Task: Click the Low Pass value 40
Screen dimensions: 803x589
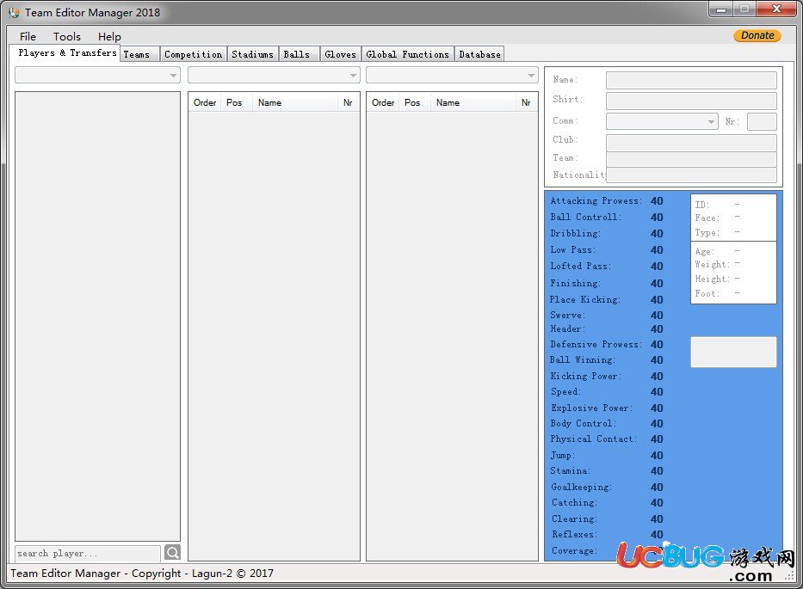Action: point(657,250)
